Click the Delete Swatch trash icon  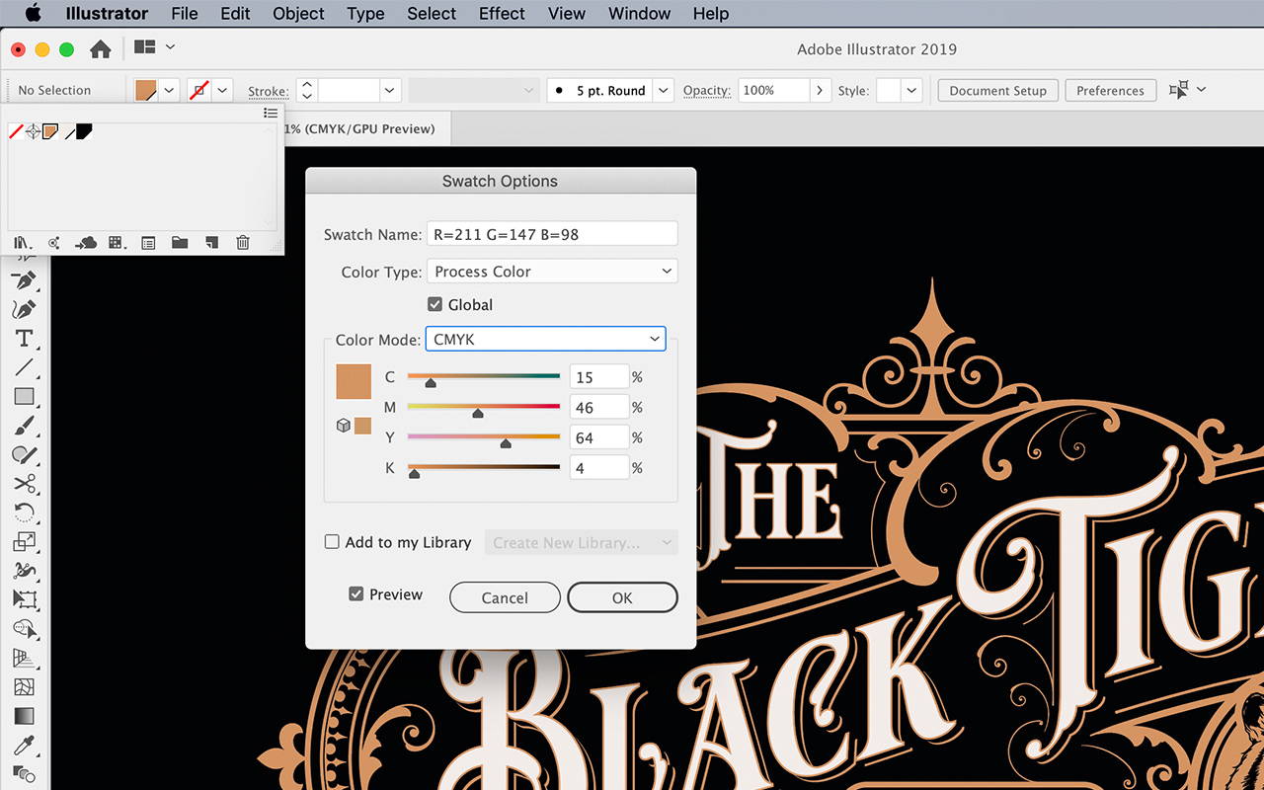click(x=243, y=243)
